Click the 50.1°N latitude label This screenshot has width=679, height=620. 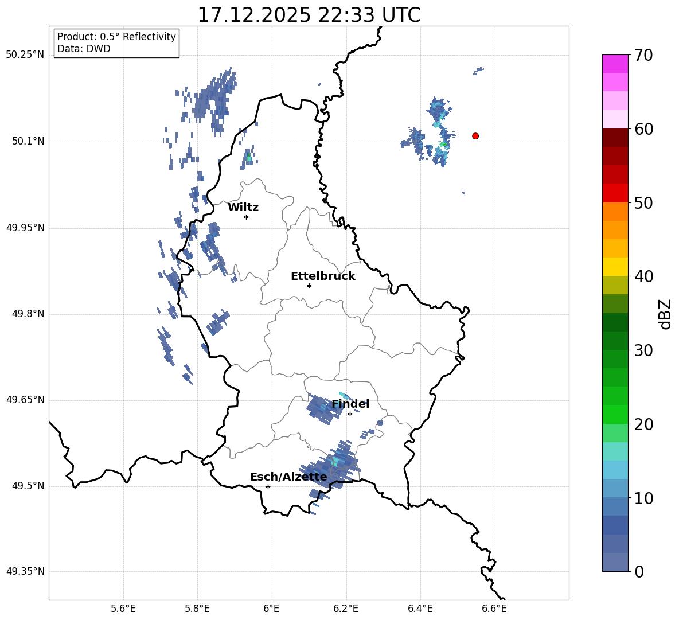coord(28,141)
